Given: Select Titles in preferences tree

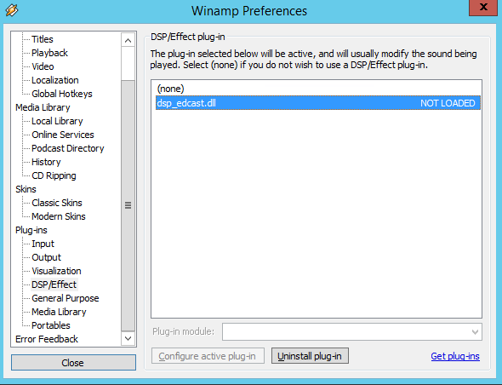Looking at the screenshot, I should tap(43, 39).
